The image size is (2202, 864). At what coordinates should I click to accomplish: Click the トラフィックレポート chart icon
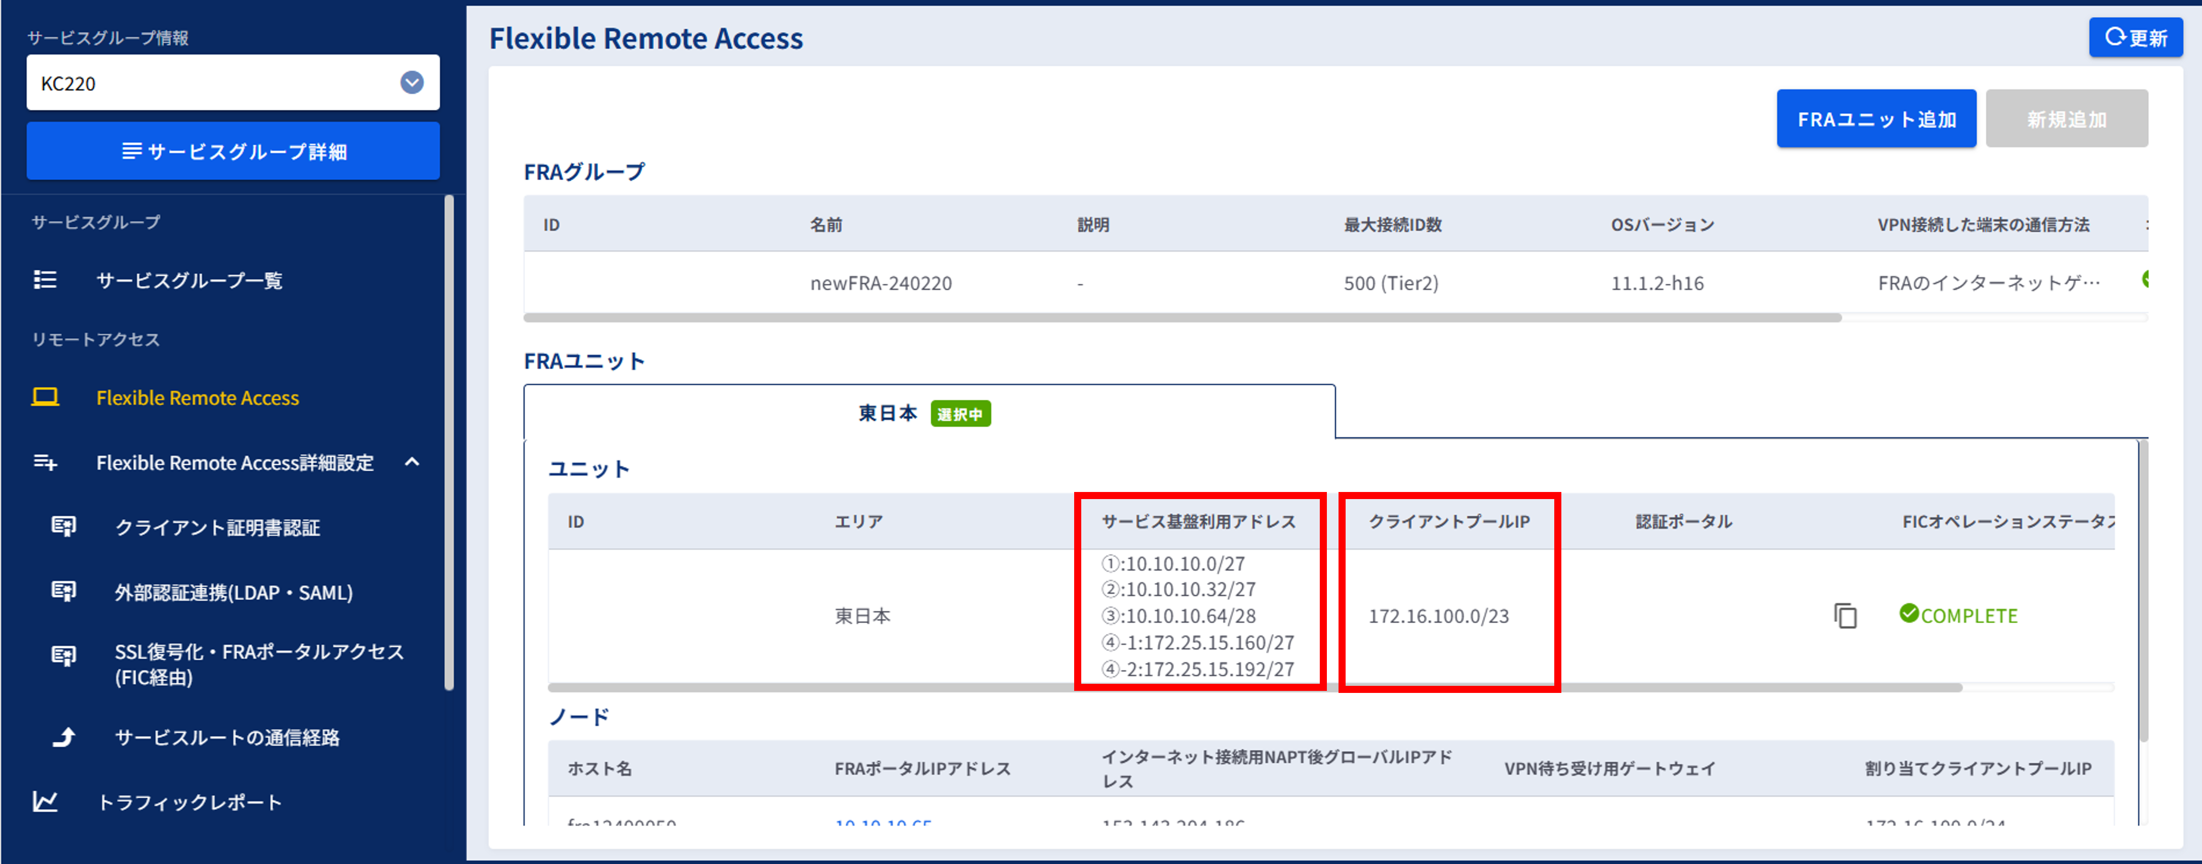pos(45,802)
